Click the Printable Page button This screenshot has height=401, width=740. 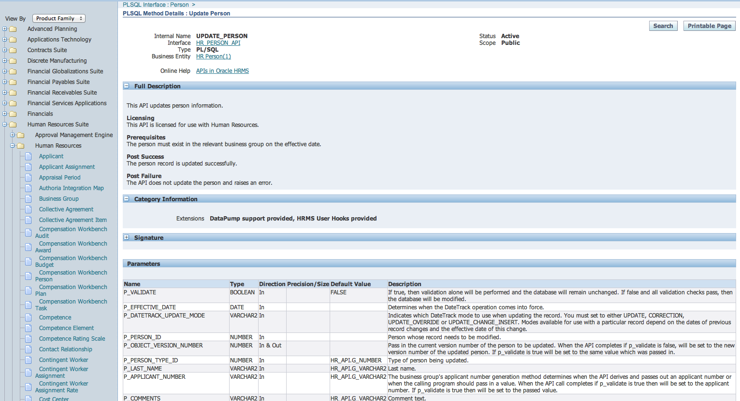709,26
